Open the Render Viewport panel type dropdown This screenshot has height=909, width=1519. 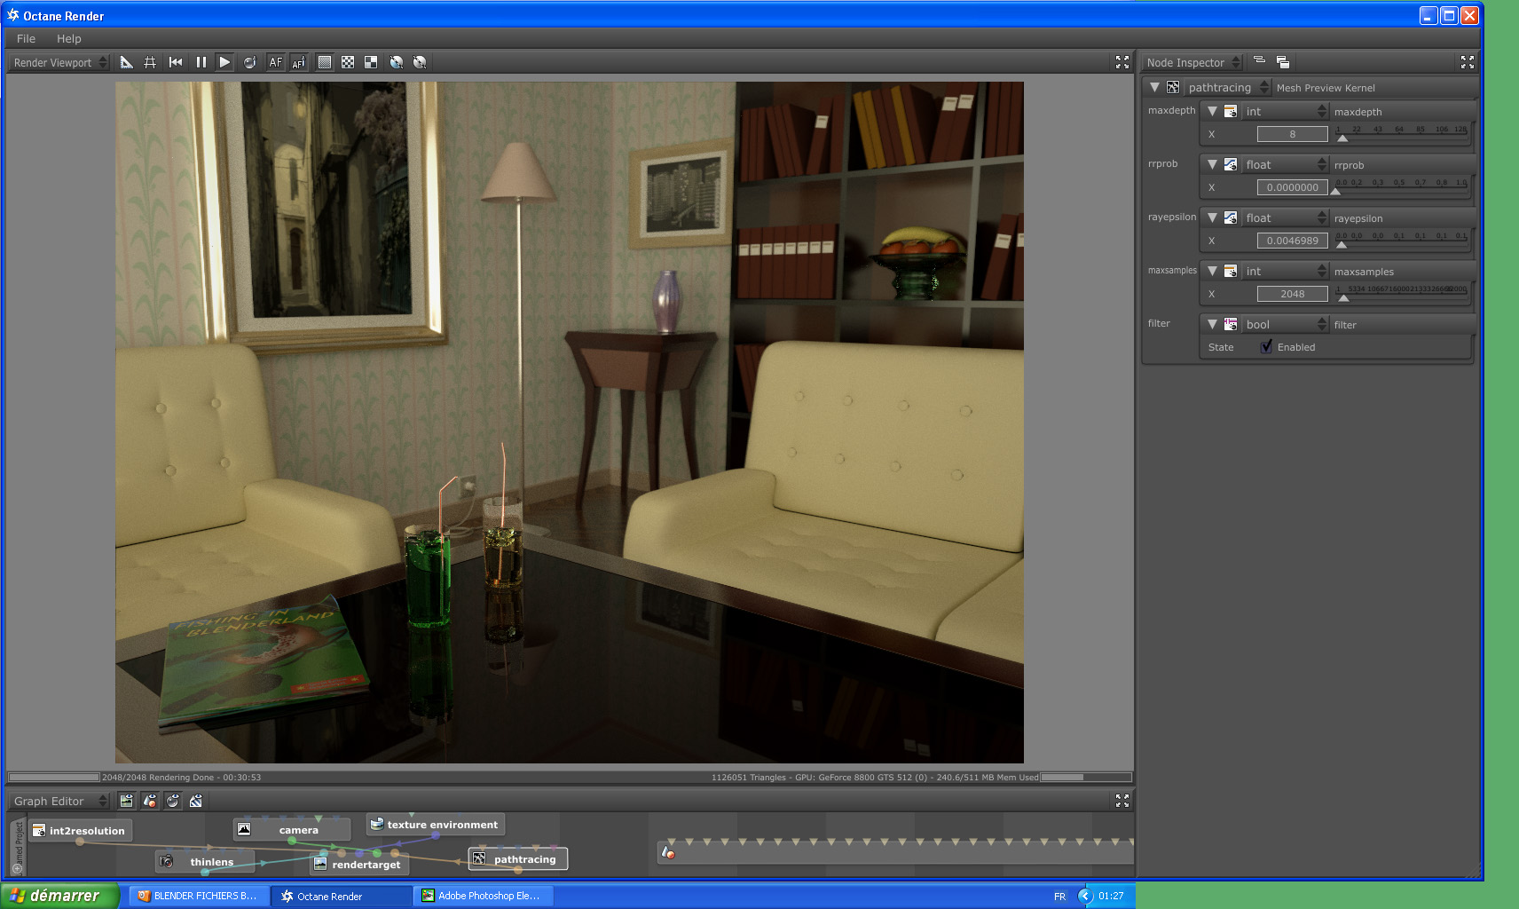click(x=59, y=62)
